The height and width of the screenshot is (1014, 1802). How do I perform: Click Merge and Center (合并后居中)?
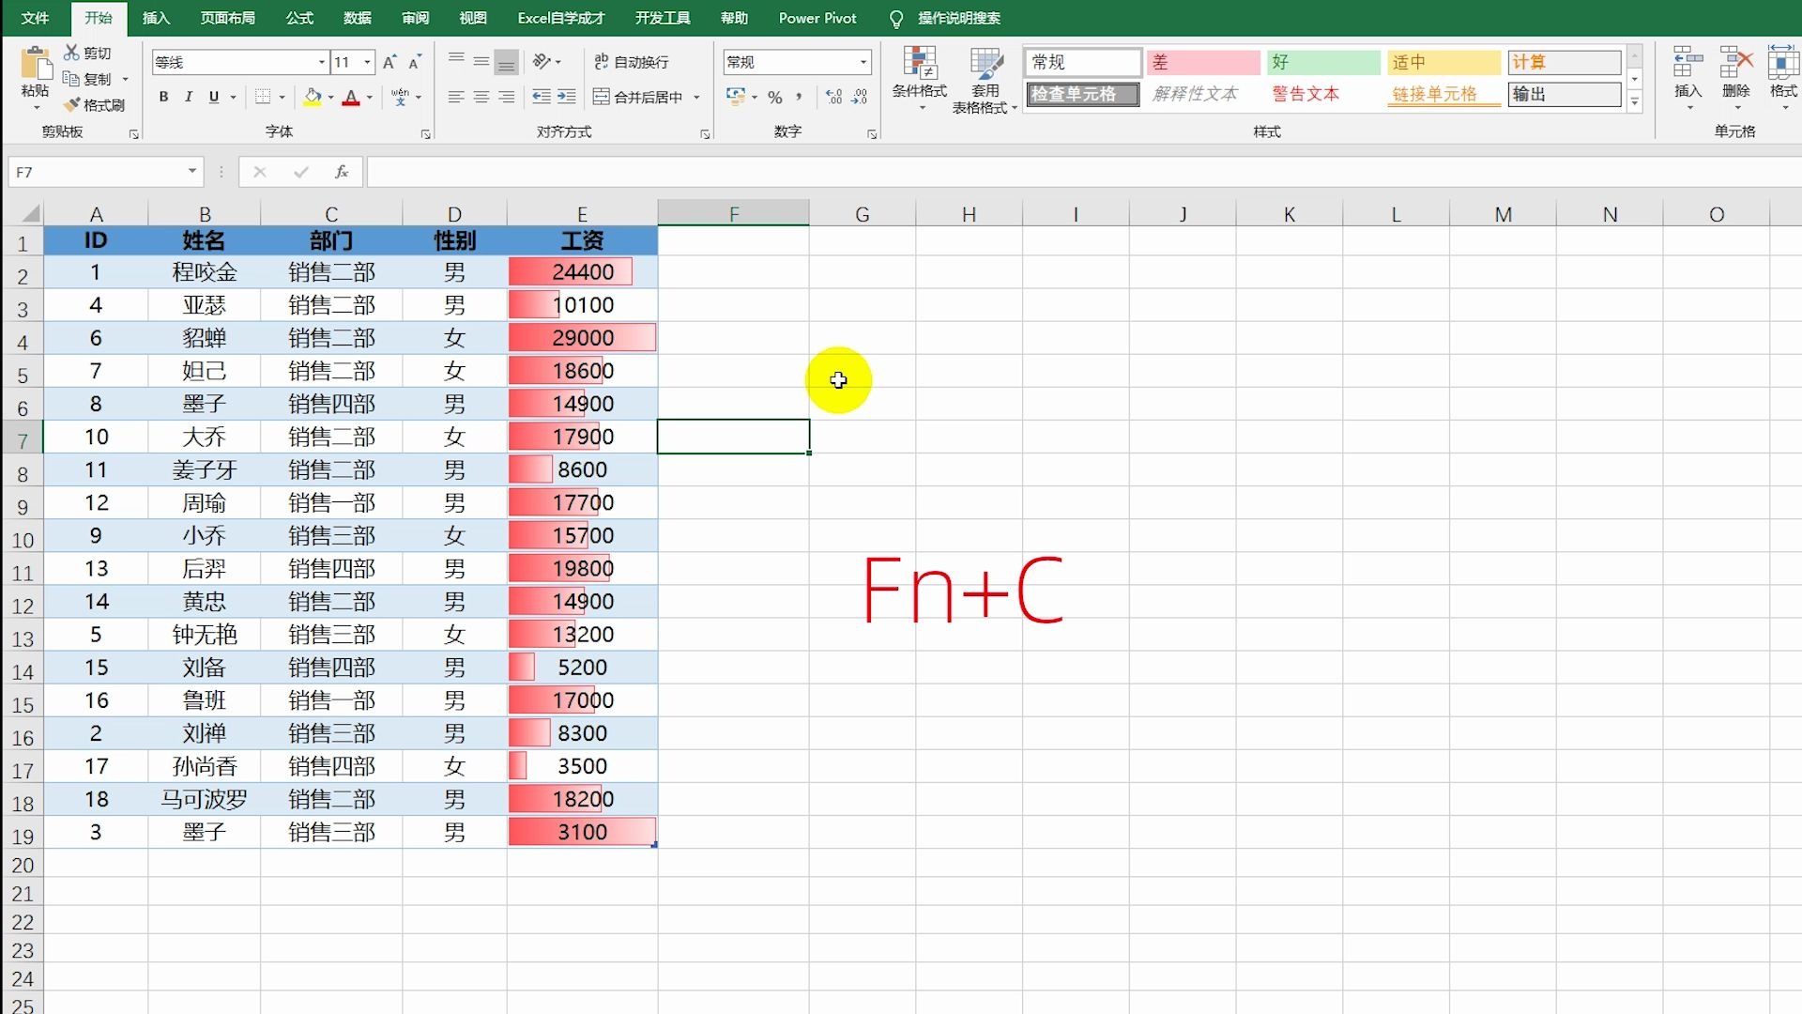638,97
